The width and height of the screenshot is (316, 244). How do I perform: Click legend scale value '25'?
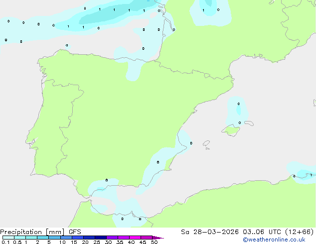(97, 242)
